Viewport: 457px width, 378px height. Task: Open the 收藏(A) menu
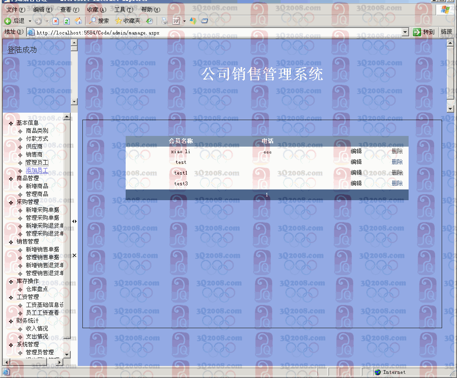(x=97, y=10)
